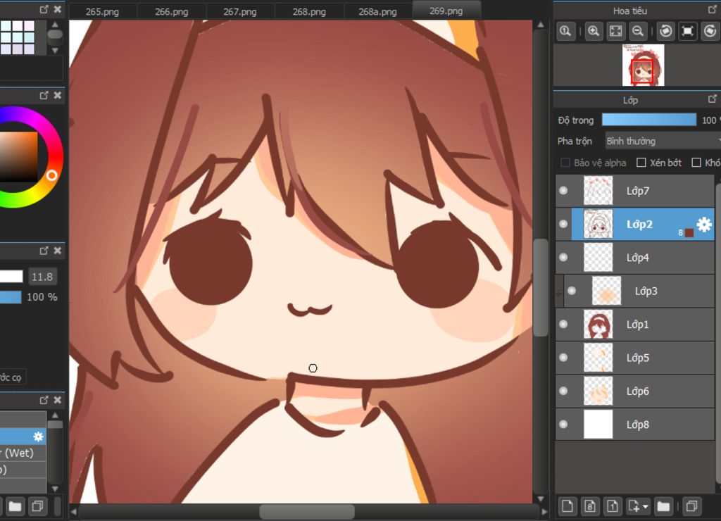Toggle Lớp1 layer visibility
The width and height of the screenshot is (721, 521).
(563, 324)
